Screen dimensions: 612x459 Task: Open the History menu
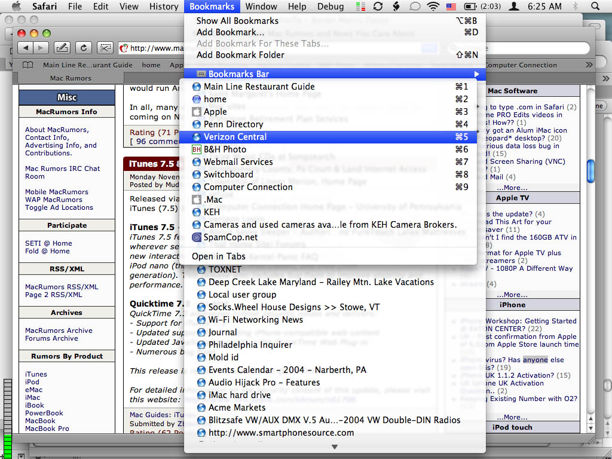pyautogui.click(x=164, y=6)
